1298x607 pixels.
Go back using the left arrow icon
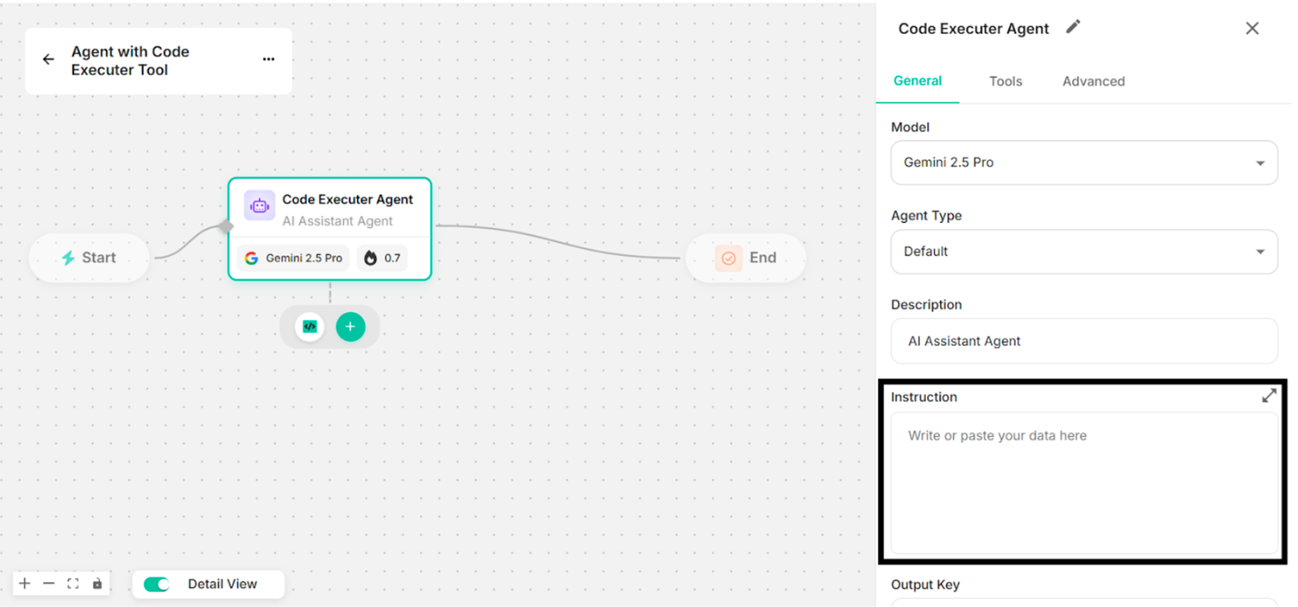[x=48, y=60]
